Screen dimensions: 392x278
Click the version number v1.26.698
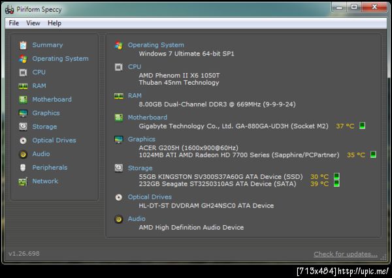[24, 254]
